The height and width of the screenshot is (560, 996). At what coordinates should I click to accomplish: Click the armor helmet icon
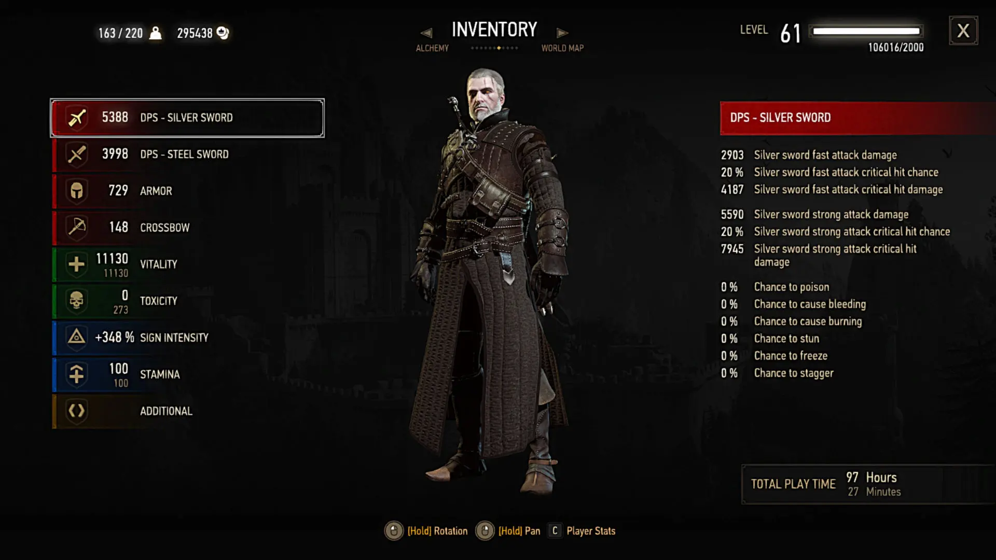coord(77,191)
